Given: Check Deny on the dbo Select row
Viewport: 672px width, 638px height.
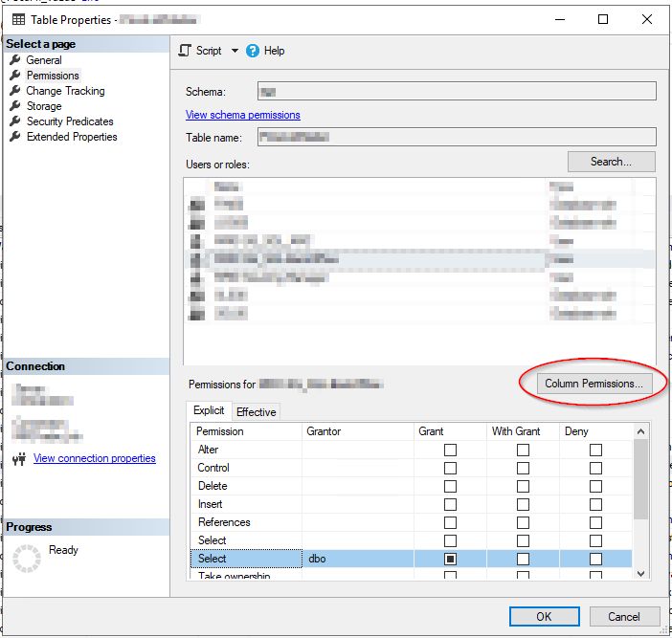Looking at the screenshot, I should pos(595,559).
